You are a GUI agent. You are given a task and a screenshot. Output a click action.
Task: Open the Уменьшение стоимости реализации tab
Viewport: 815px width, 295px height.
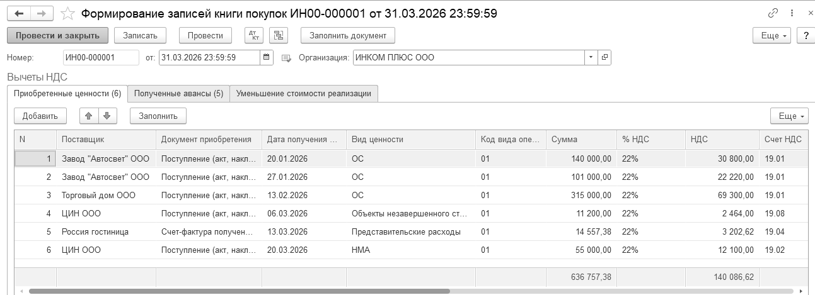[x=303, y=94]
